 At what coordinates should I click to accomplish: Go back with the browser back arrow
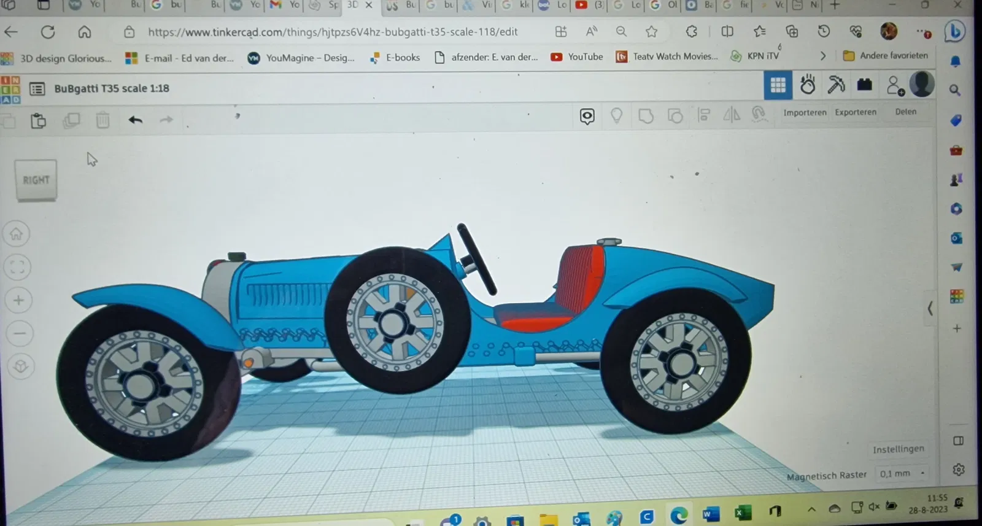point(11,32)
